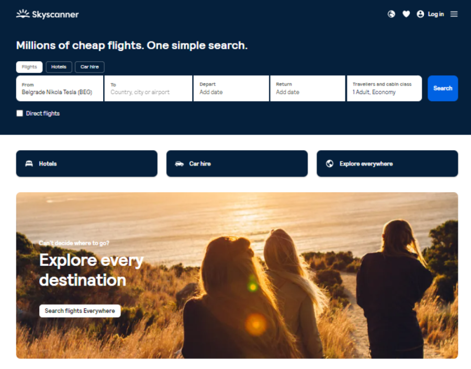
Task: Click the To destination input field
Action: [x=149, y=88]
